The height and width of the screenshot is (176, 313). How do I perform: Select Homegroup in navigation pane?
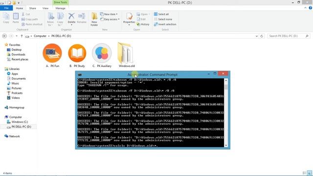17,108
